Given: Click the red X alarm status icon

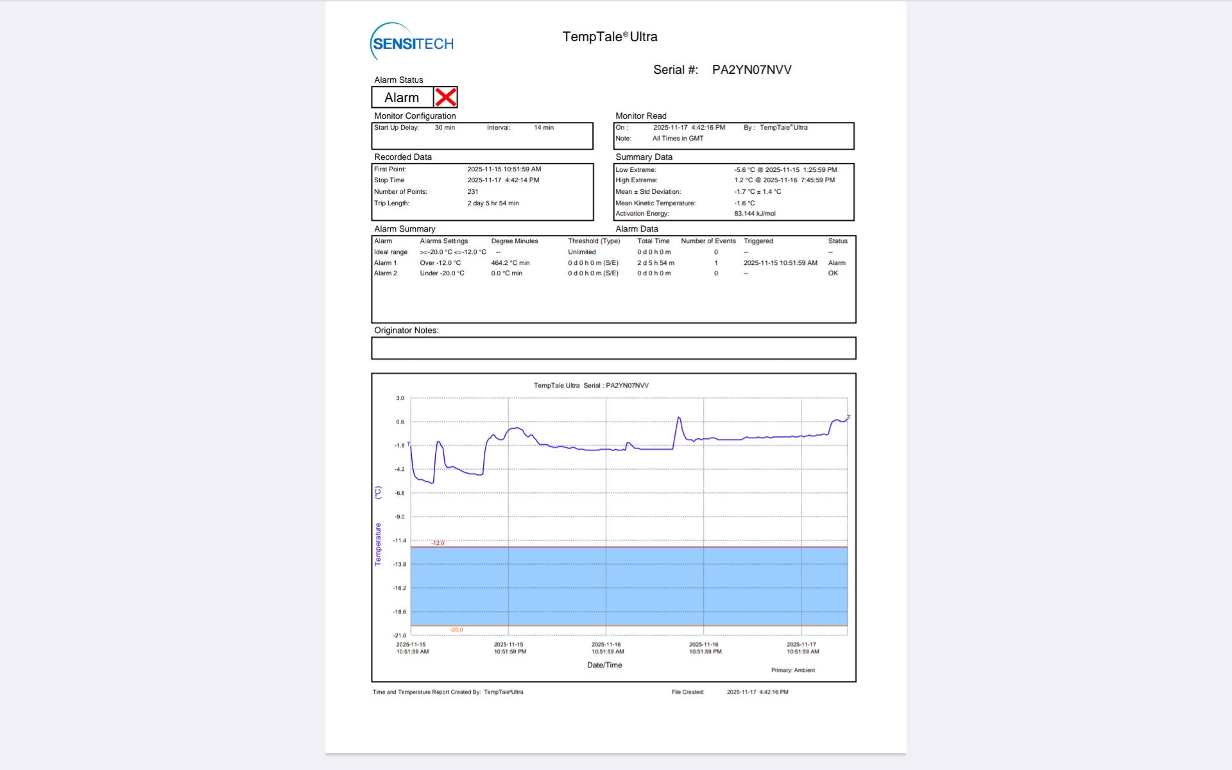Looking at the screenshot, I should (445, 98).
